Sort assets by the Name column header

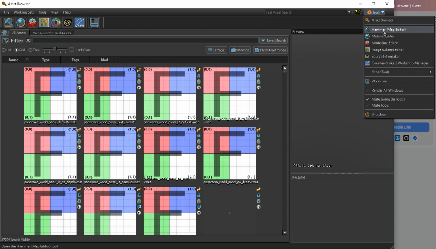17,60
